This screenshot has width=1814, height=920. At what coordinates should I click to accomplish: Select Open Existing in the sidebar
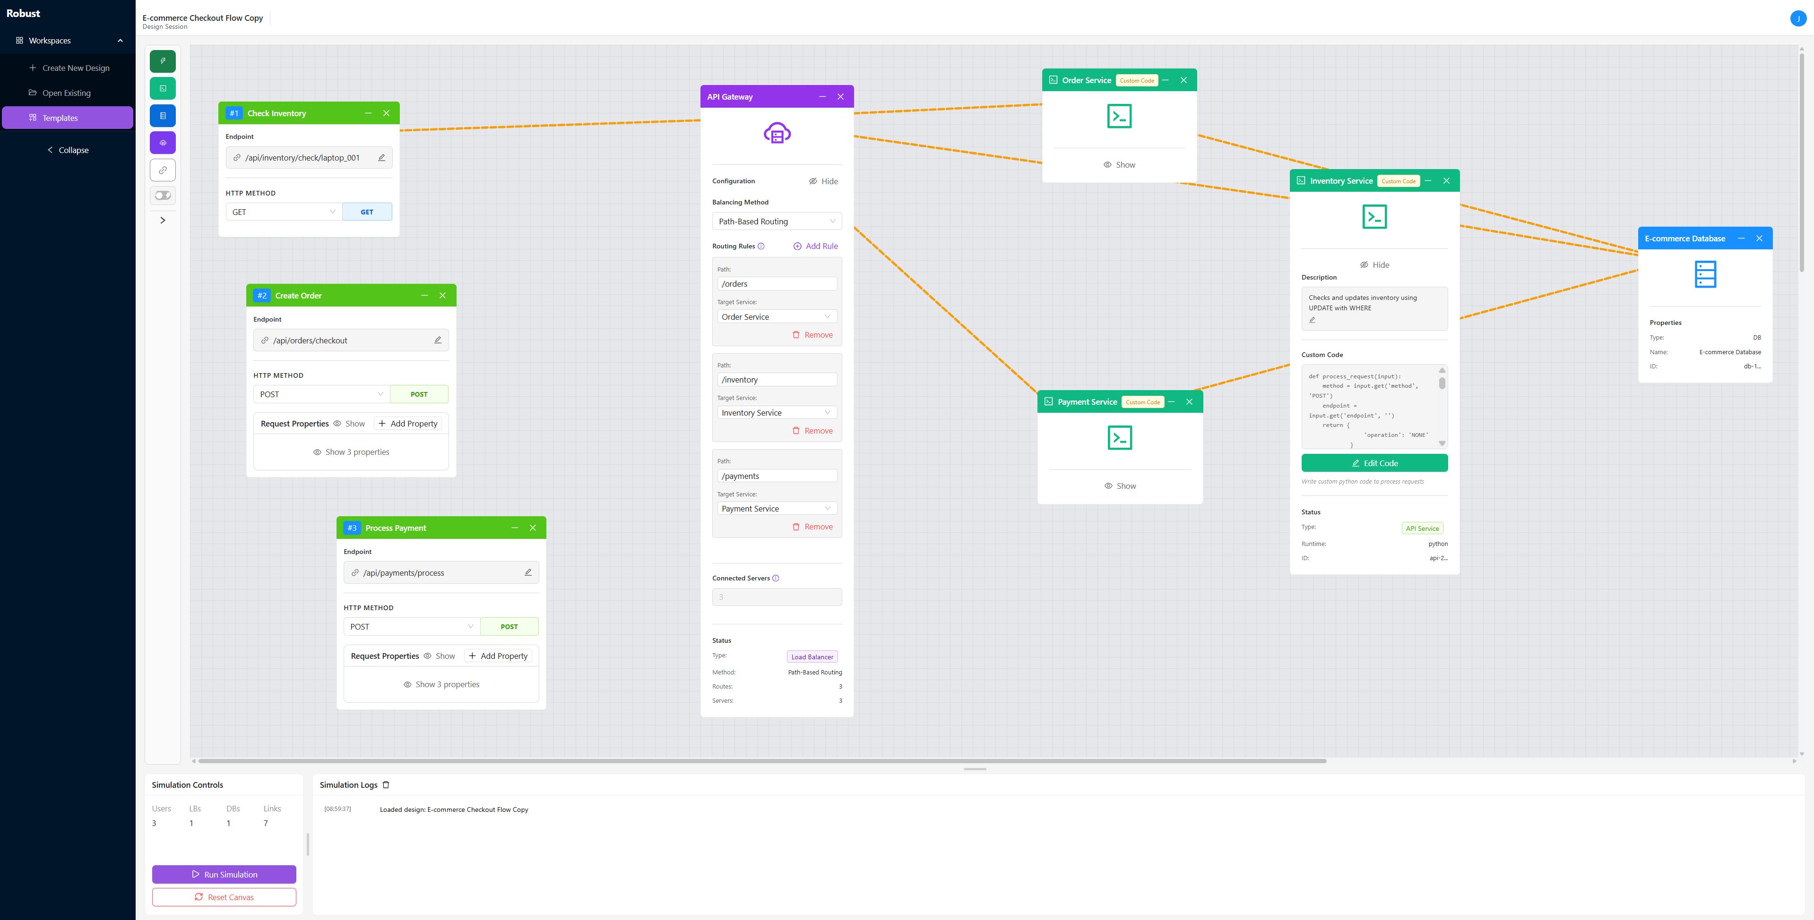(x=66, y=92)
